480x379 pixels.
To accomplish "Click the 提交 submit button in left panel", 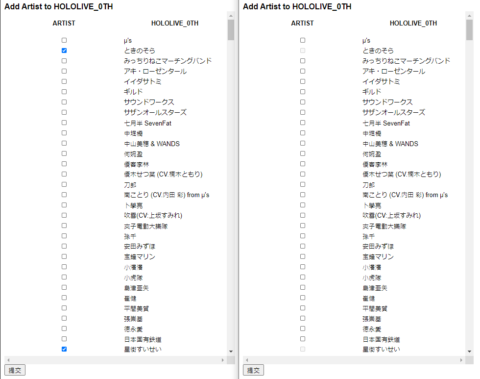I will click(15, 370).
